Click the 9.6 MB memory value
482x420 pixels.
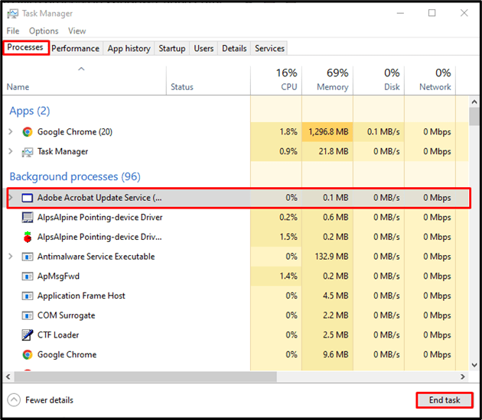pyautogui.click(x=335, y=354)
